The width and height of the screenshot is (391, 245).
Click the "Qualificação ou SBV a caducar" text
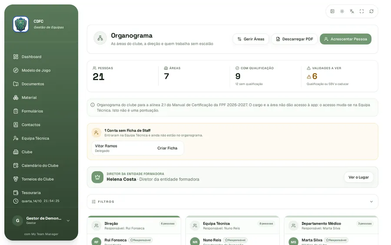[328, 84]
